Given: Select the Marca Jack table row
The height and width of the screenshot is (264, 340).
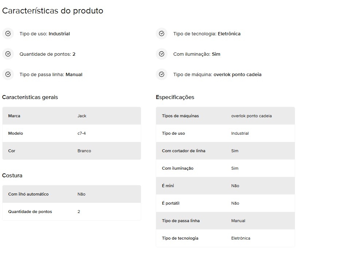Looking at the screenshot, I should point(72,116).
